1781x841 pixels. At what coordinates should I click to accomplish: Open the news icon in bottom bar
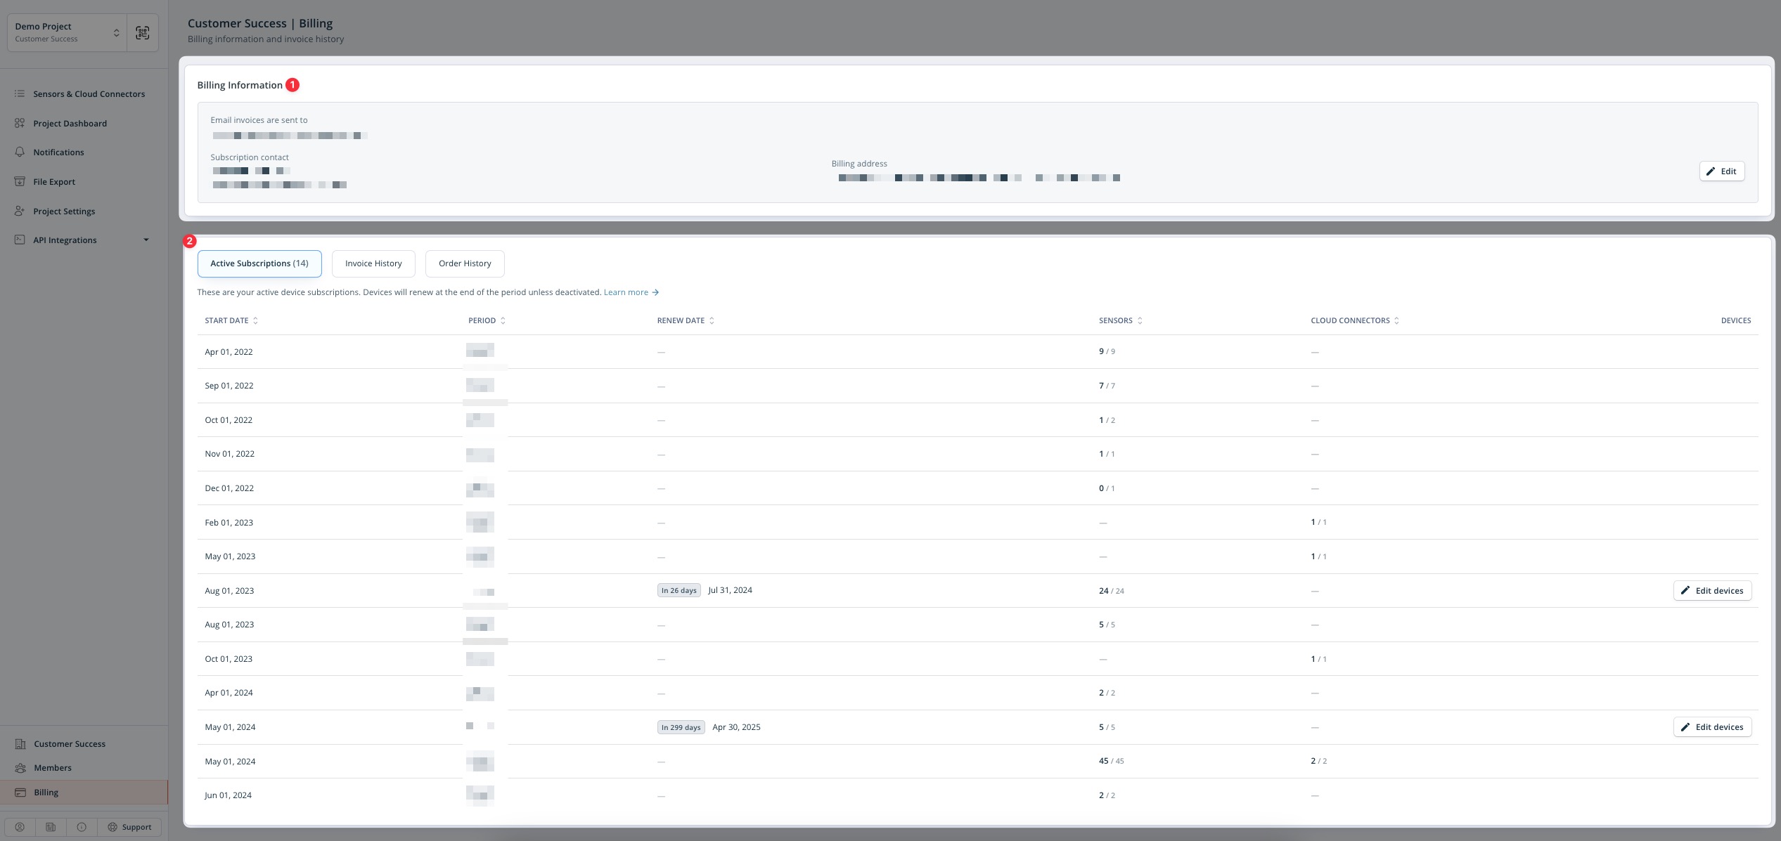(51, 827)
